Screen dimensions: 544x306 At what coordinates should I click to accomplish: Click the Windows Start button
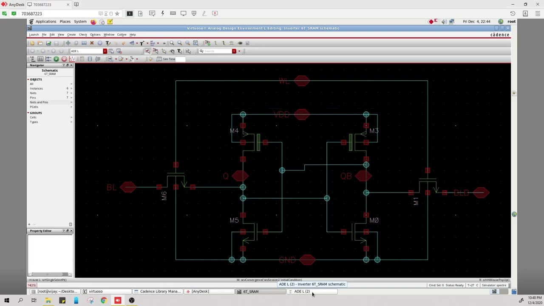[6, 300]
